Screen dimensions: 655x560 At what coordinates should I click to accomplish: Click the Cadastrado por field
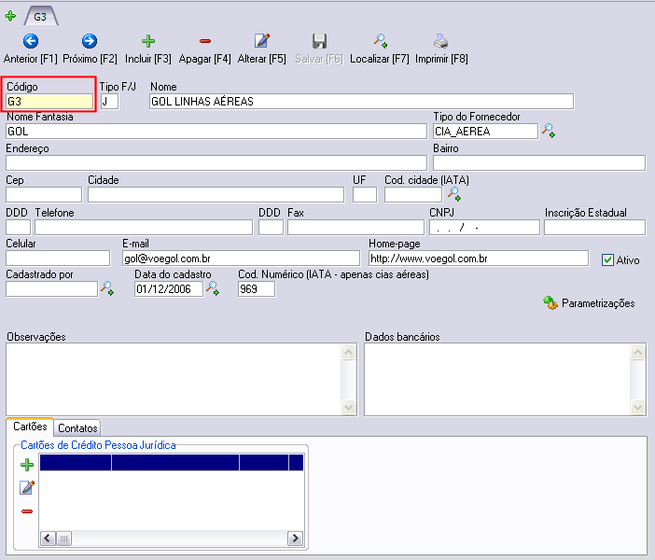[x=52, y=289]
